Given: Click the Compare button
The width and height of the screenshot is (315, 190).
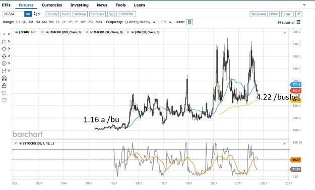Looking at the screenshot, I should tap(97, 14).
